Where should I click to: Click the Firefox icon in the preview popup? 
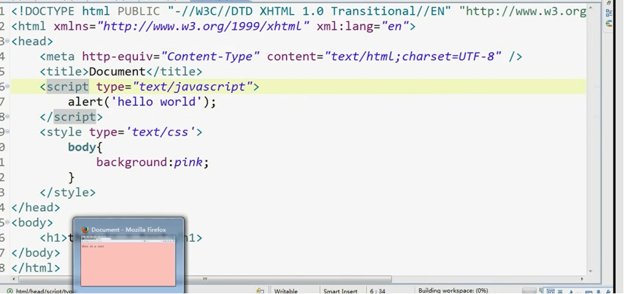(85, 229)
